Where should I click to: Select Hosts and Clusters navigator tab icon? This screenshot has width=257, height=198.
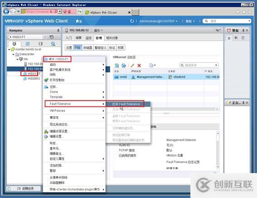coord(14,43)
